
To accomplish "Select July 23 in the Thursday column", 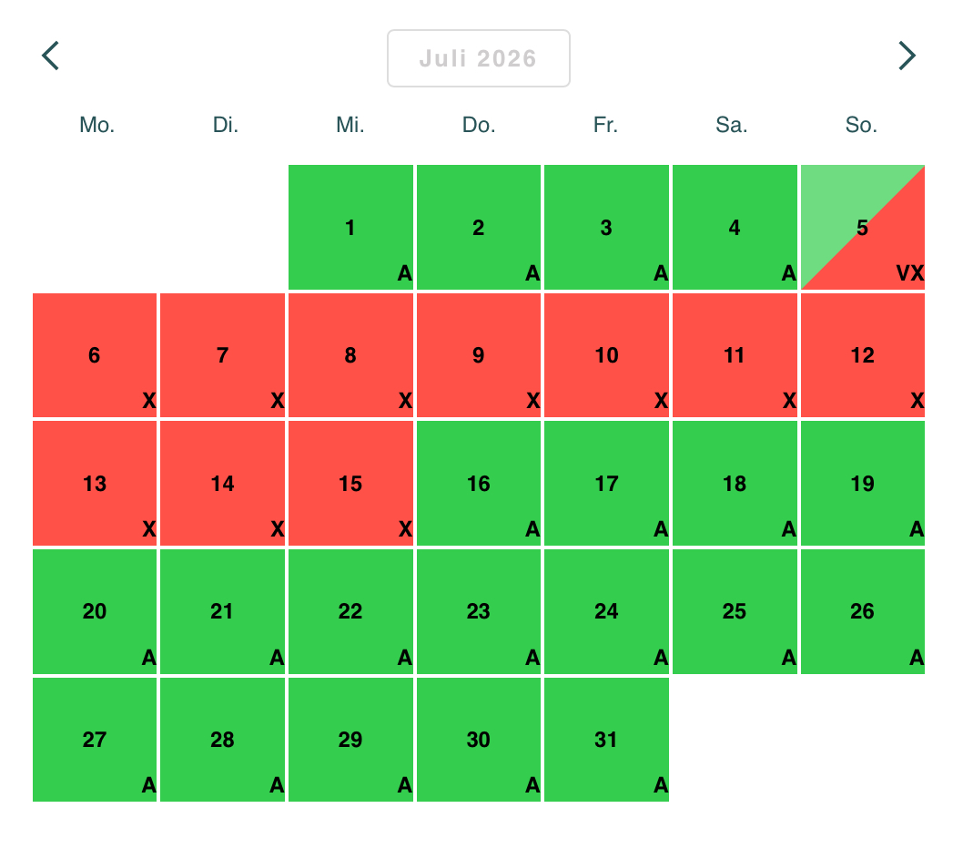I will coord(479,611).
